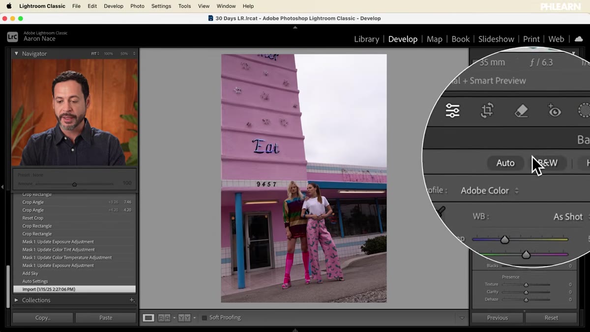The width and height of the screenshot is (590, 332).
Task: Select history step Crop Angle 4.20
Action: click(74, 210)
